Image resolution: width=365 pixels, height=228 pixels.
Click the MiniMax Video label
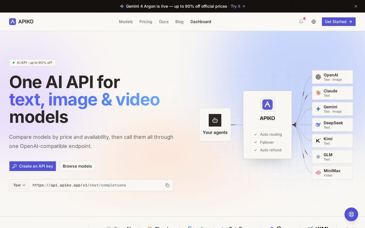tap(328, 175)
